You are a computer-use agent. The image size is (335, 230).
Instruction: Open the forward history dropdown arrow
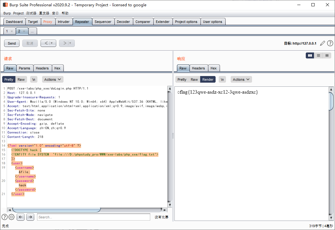[x=70, y=43]
